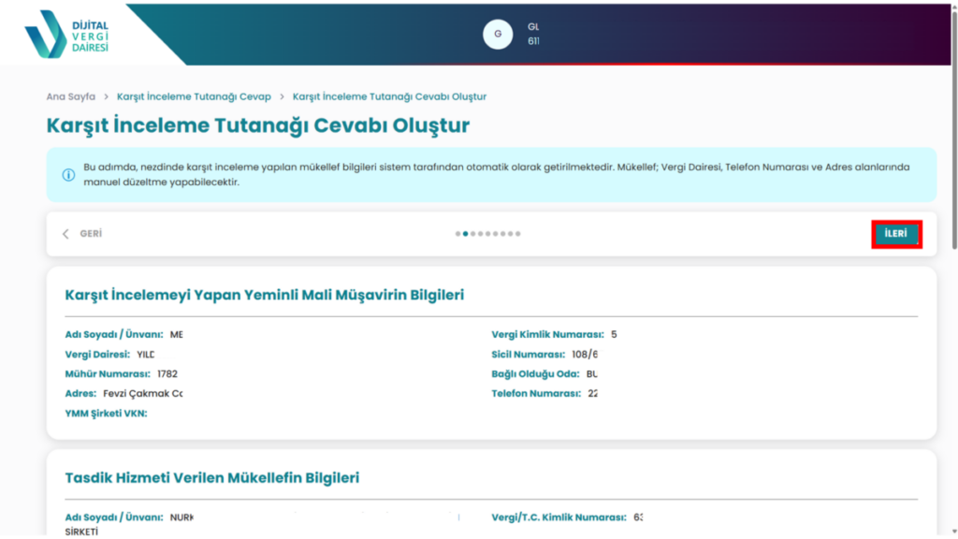Click the Dijital Vergi Dairesi logo
This screenshot has width=958, height=539.
coord(66,35)
